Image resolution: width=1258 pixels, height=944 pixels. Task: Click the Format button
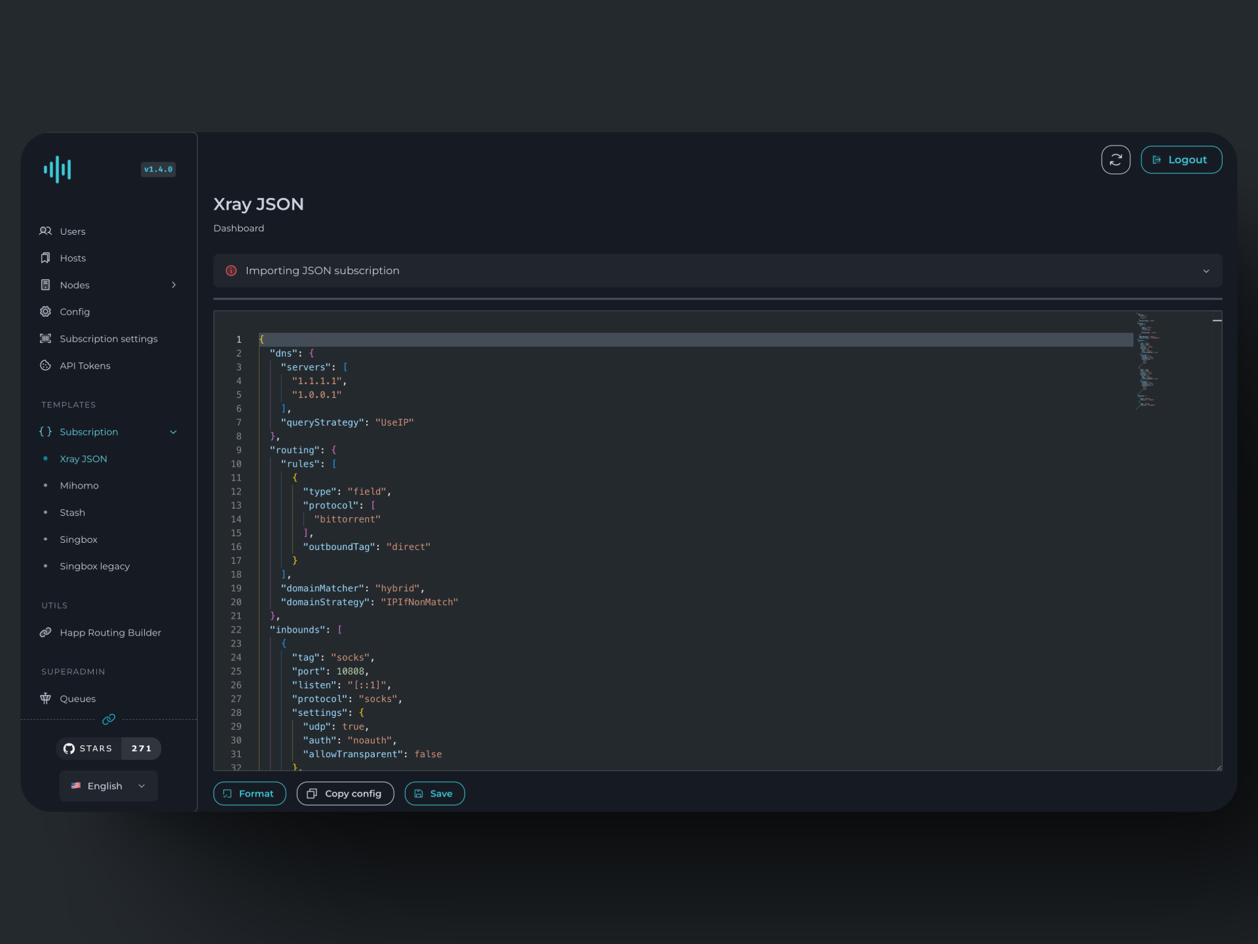pyautogui.click(x=250, y=793)
